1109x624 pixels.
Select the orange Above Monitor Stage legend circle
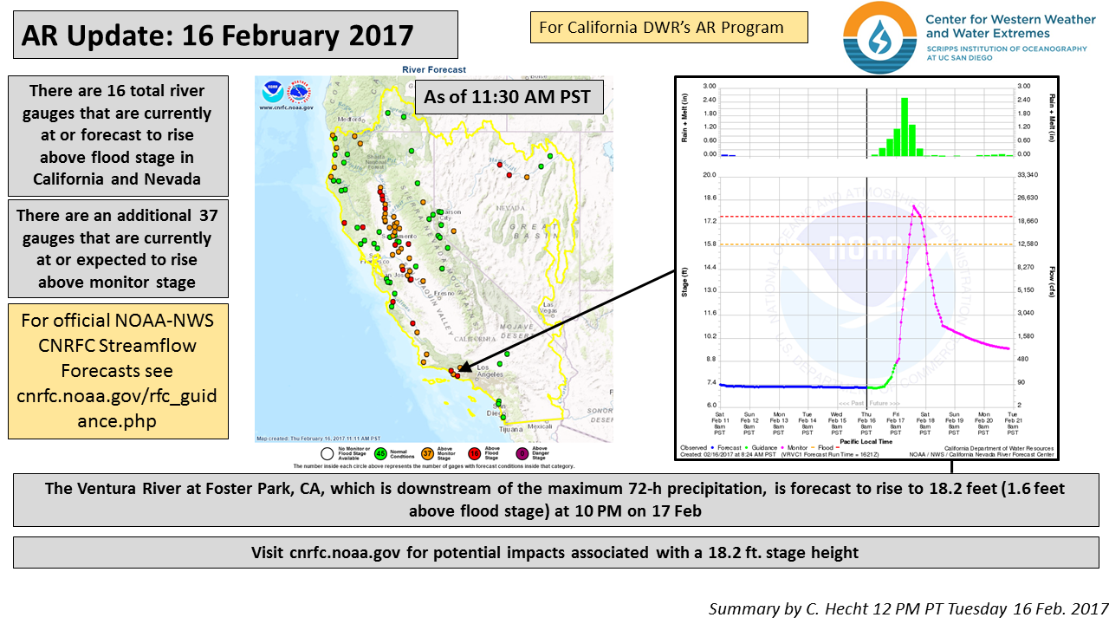coord(427,452)
